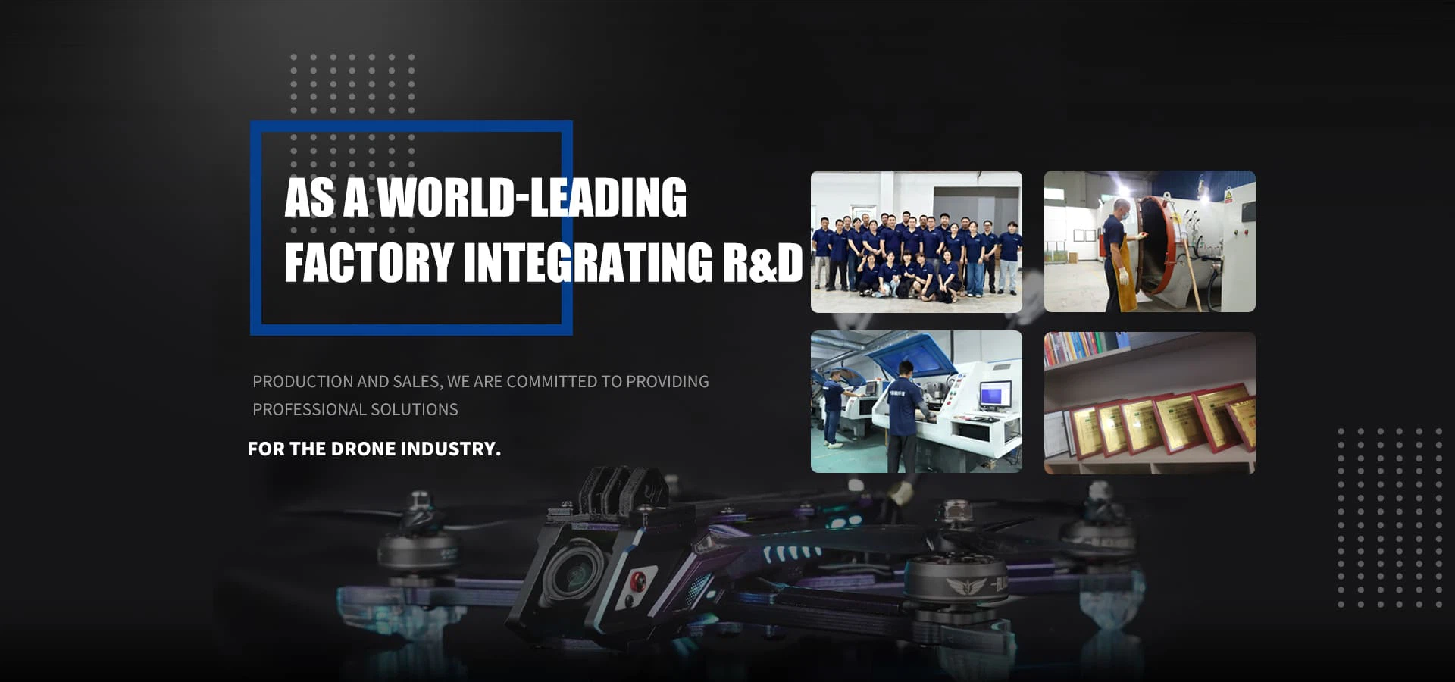Click the autoclave worker photo
This screenshot has width=1455, height=682.
pos(1149,242)
